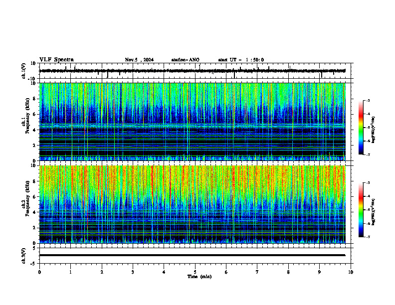Screen dimensions: 395x305
Task: Click the date label "Nov.5 , 2024"
Action: click(x=139, y=60)
